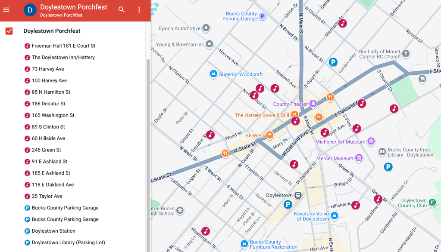Select Doylestown Station parking entry

point(53,231)
